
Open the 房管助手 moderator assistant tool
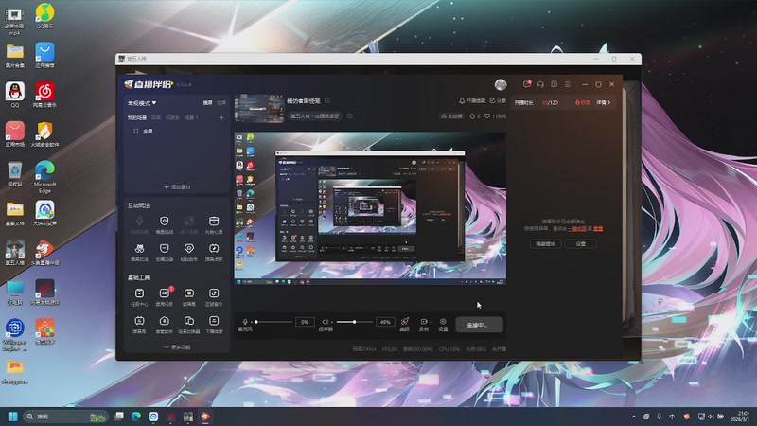[x=164, y=325]
